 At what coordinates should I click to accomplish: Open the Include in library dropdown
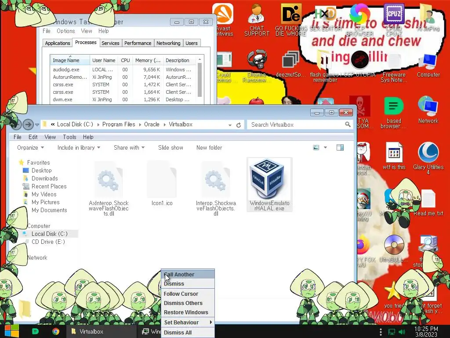pyautogui.click(x=79, y=148)
